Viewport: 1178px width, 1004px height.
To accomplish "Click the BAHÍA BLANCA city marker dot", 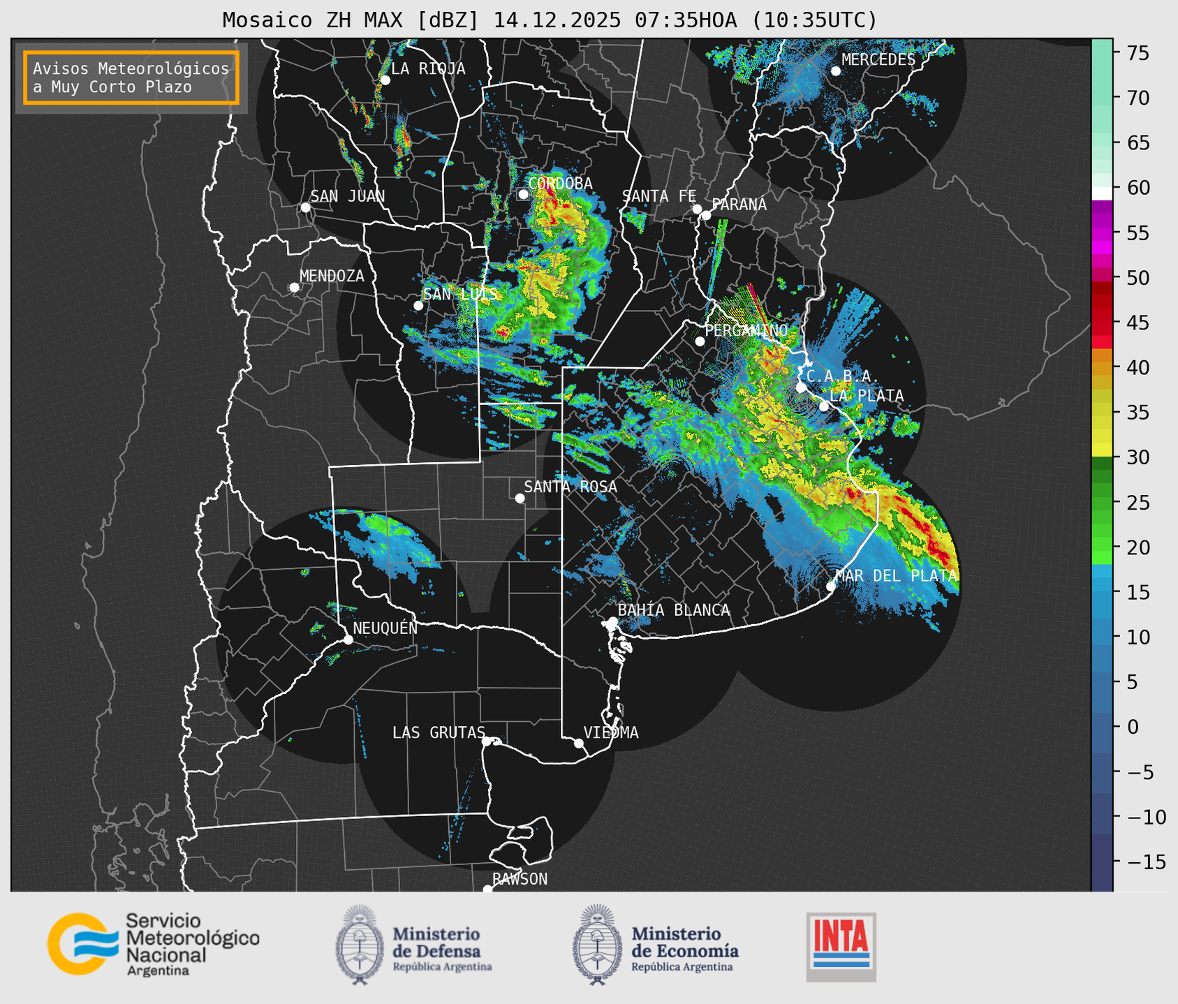I will pos(613,621).
